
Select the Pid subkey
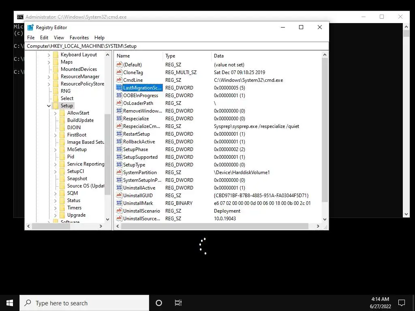(71, 157)
